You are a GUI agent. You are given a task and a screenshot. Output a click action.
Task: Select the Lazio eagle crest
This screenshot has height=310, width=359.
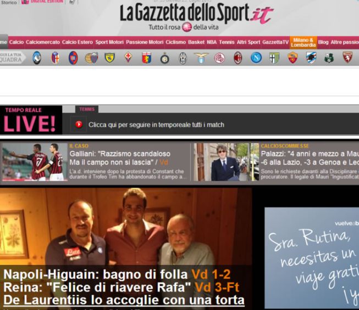coord(201,58)
